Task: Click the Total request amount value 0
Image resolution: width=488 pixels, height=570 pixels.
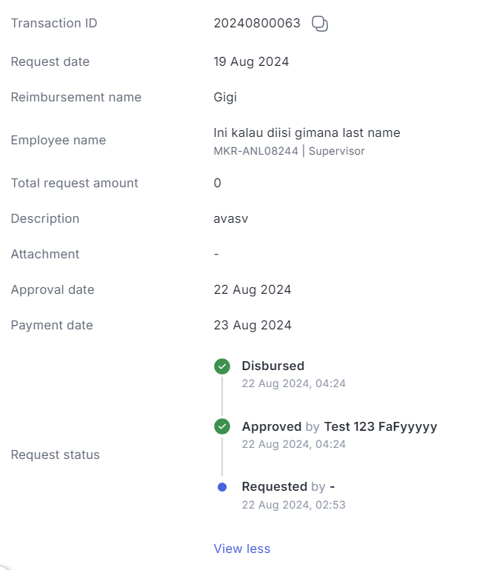Action: point(218,183)
